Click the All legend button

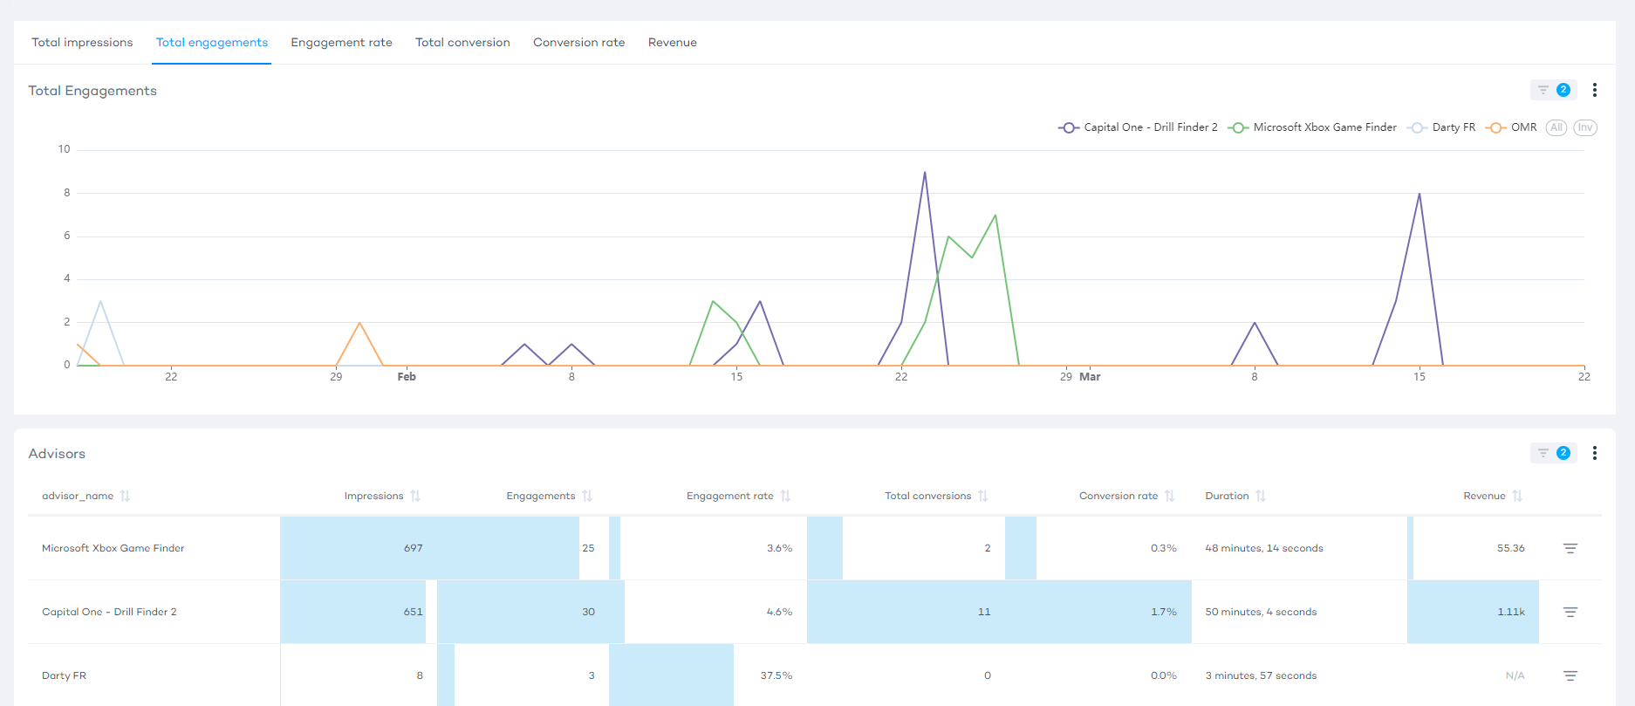(x=1556, y=127)
